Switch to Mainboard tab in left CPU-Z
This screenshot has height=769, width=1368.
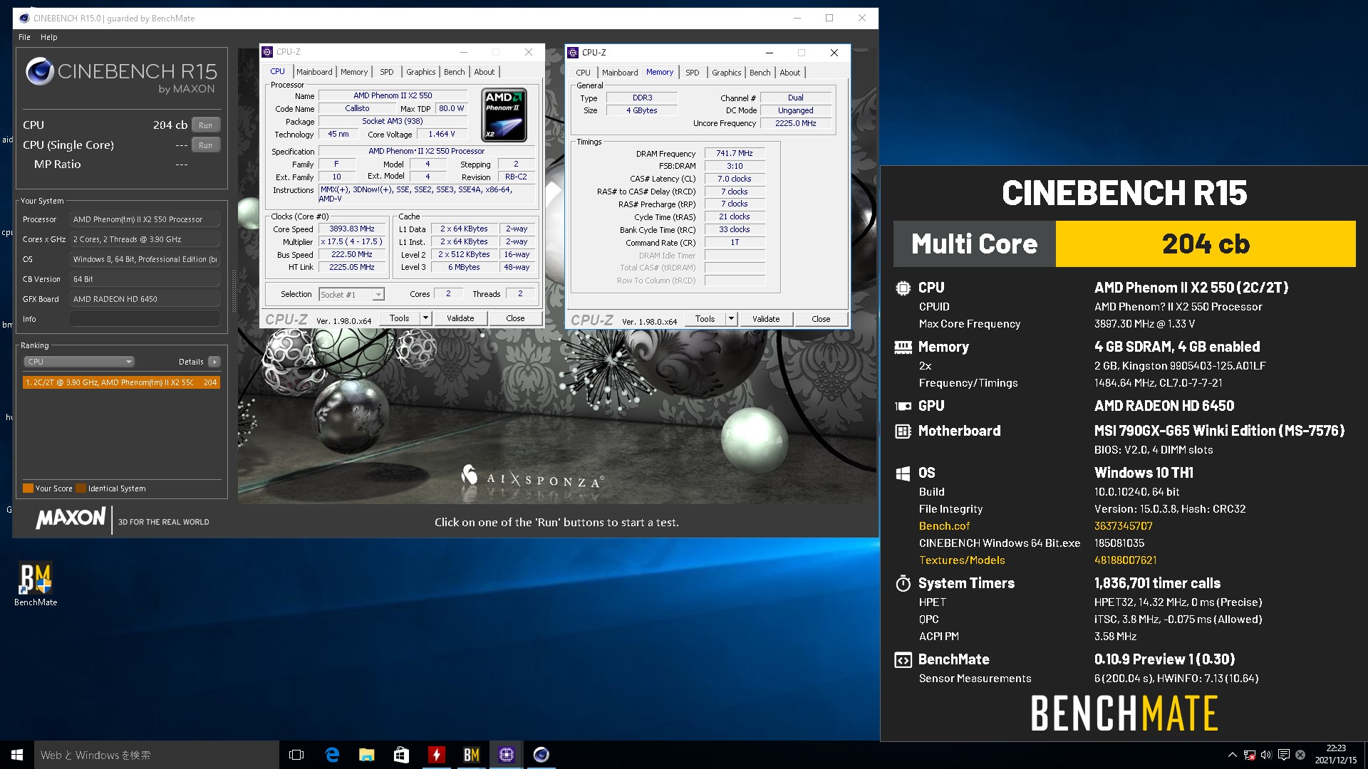314,72
